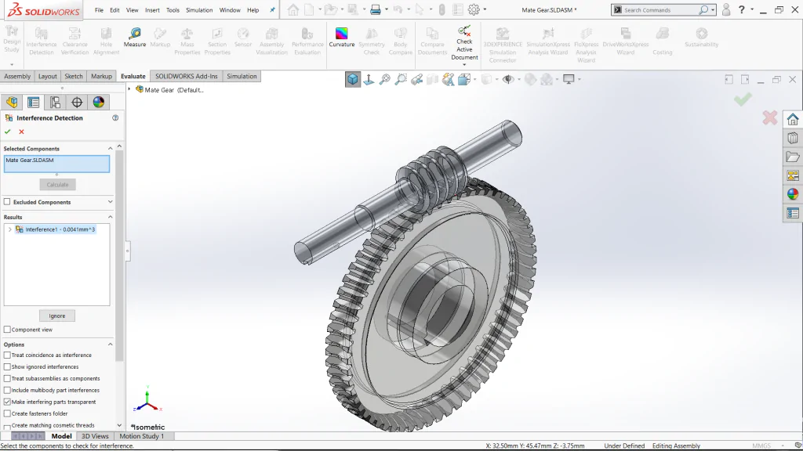Image resolution: width=803 pixels, height=451 pixels.
Task: Click the Ignore button
Action: (x=56, y=316)
